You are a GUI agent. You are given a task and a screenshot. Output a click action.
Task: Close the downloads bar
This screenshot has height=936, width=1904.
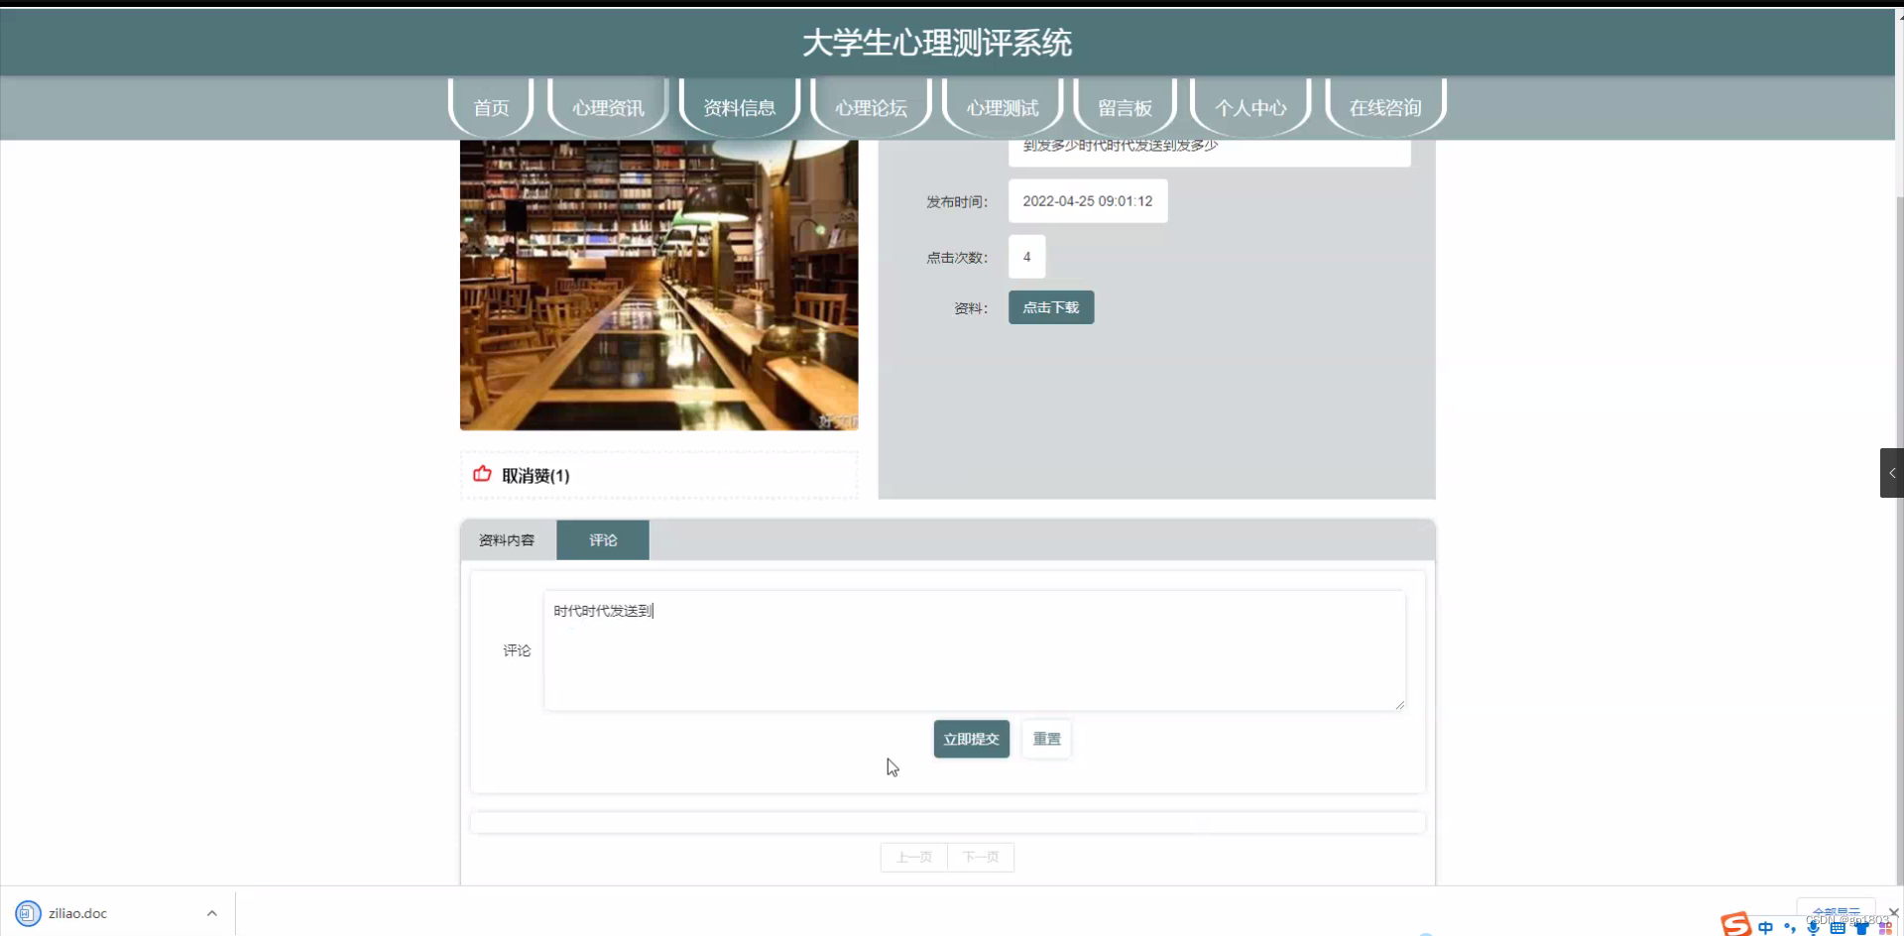tap(1893, 912)
